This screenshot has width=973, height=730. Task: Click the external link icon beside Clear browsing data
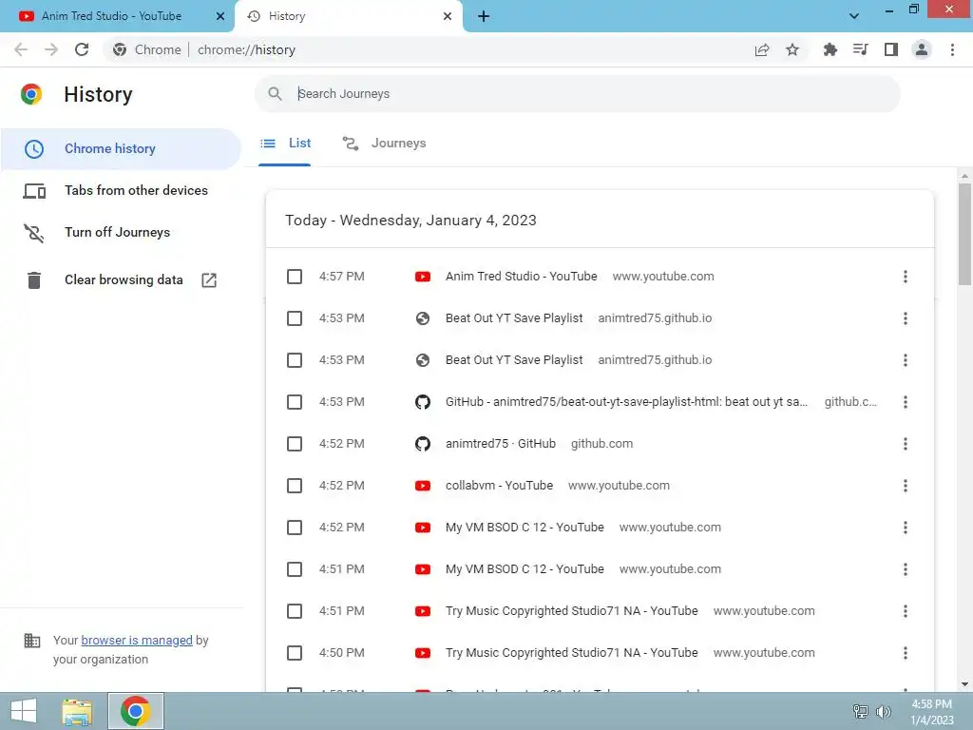[209, 280]
